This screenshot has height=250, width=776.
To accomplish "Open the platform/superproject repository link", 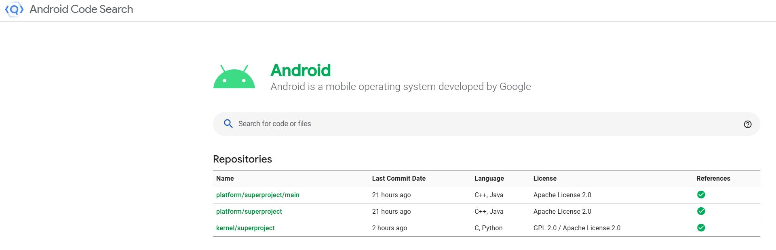I will tap(249, 212).
